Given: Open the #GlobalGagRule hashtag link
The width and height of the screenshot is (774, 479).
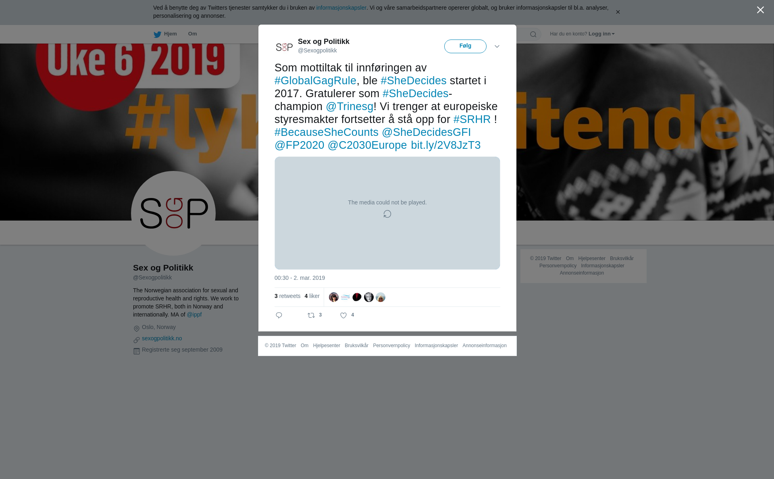Looking at the screenshot, I should (316, 81).
